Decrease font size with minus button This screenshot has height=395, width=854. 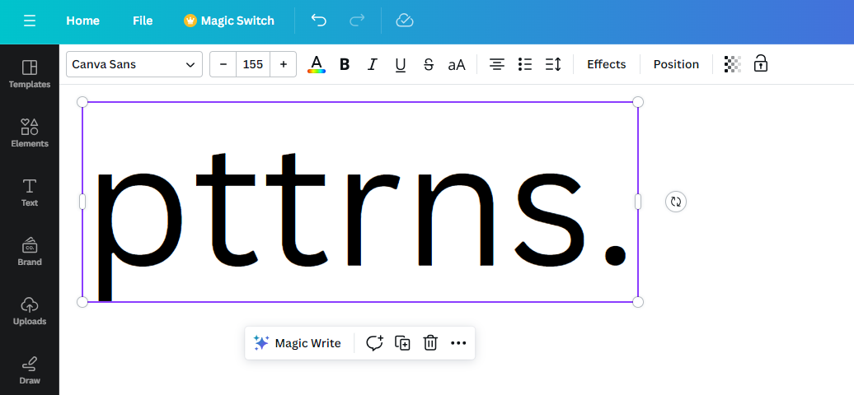point(223,64)
